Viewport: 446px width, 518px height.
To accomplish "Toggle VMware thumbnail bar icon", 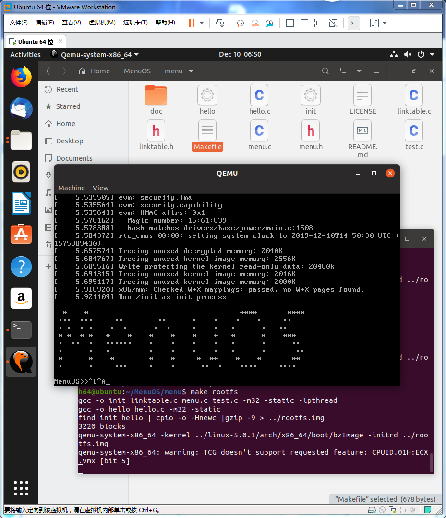I will coord(304,23).
